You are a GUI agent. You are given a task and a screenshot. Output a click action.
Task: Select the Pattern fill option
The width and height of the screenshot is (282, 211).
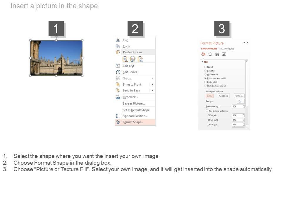(210, 82)
